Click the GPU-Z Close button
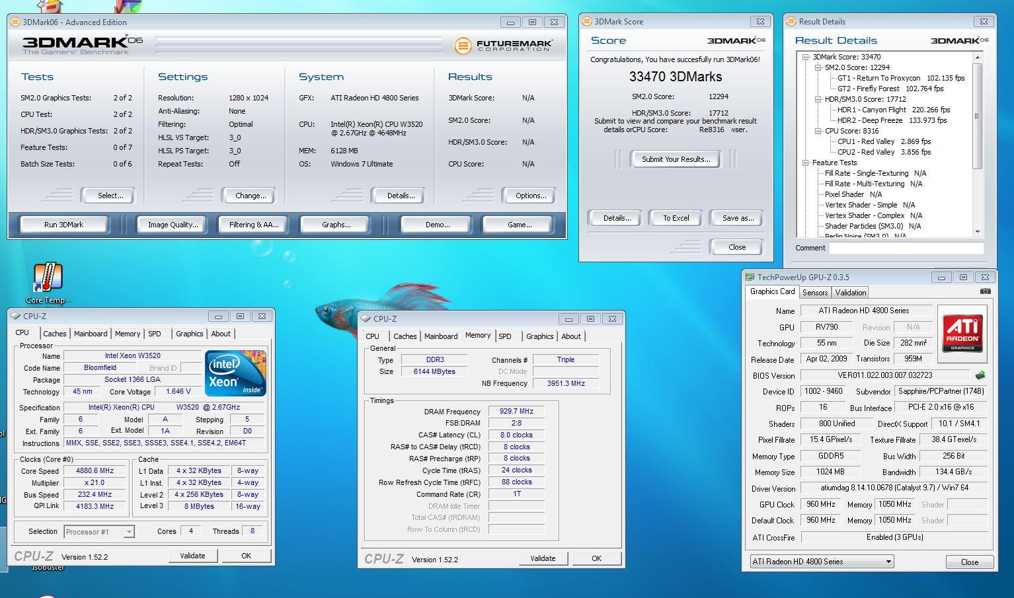Viewport: 1014px width, 598px height. (x=969, y=562)
